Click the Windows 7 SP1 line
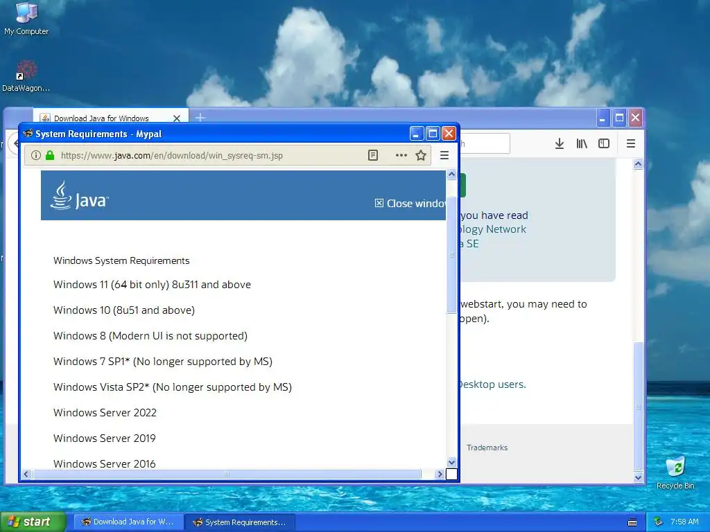 coord(162,362)
